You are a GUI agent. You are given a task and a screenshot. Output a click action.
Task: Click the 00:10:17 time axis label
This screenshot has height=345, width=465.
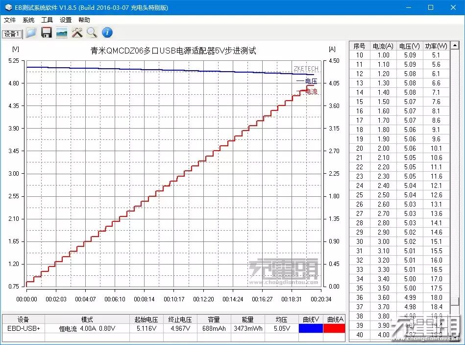click(174, 299)
